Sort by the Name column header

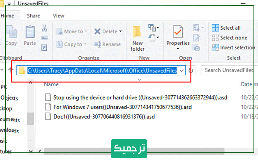coord(51,84)
